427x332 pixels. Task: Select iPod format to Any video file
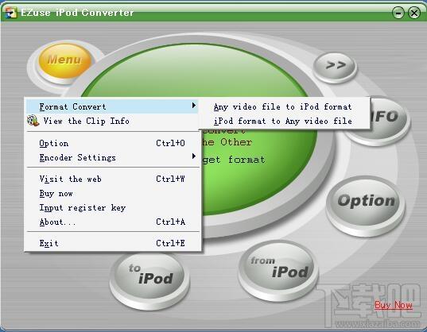pyautogui.click(x=284, y=121)
